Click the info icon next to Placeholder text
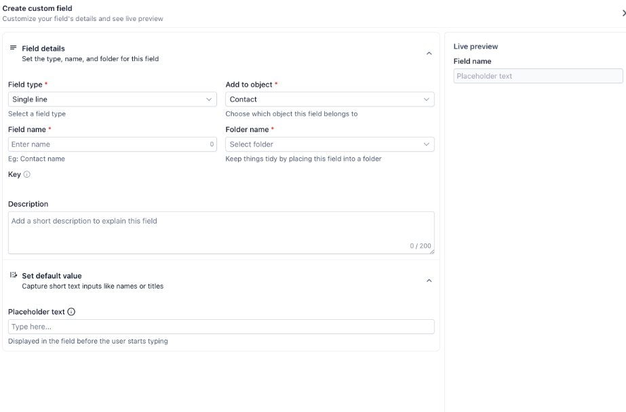The width and height of the screenshot is (626, 412). pos(71,312)
